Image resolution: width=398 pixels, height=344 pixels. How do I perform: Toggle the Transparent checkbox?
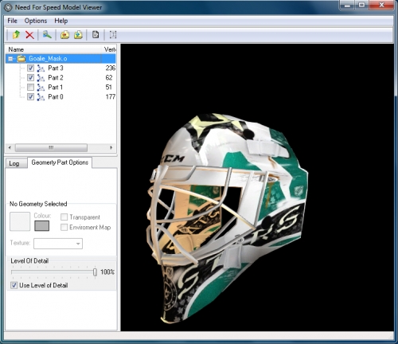[x=64, y=217]
